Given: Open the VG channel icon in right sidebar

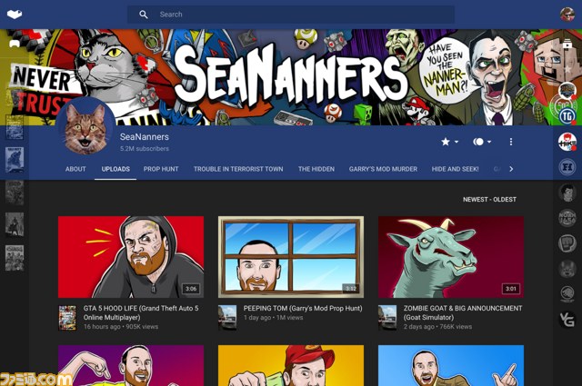Looking at the screenshot, I should tap(567, 320).
